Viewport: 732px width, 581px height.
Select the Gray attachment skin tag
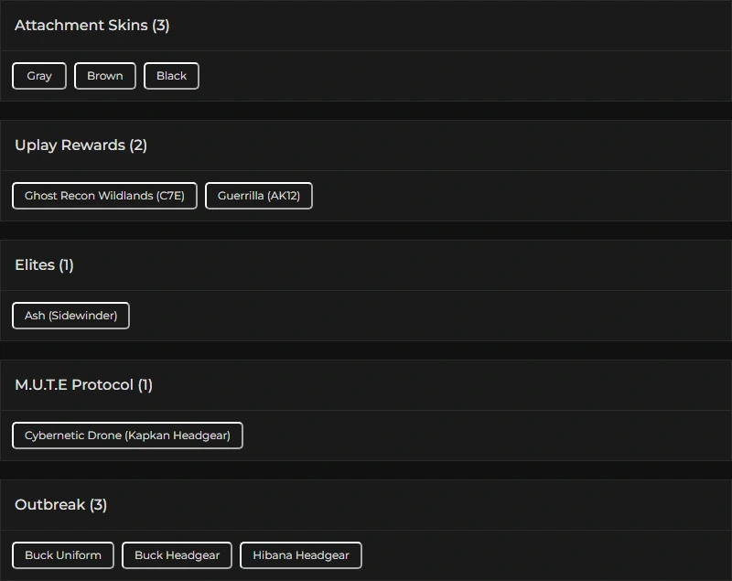[39, 76]
